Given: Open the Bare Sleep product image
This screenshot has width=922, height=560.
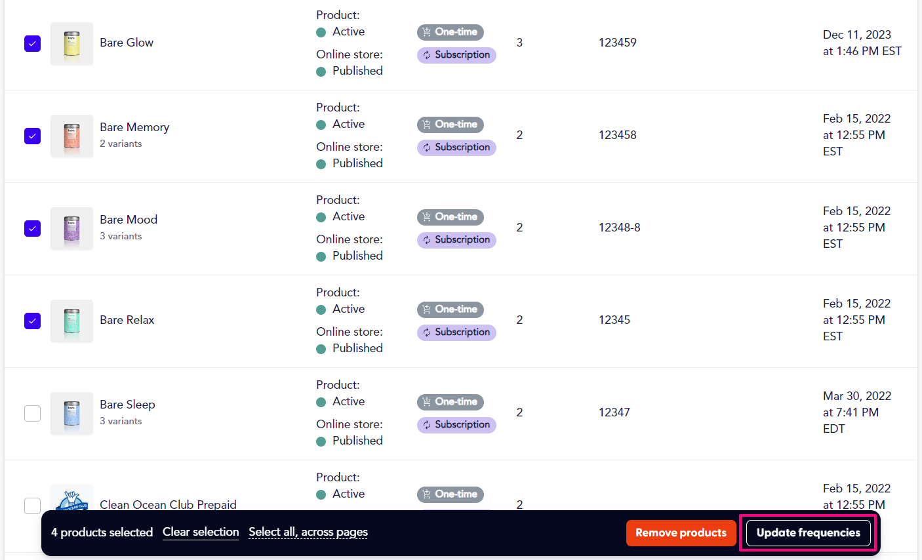Looking at the screenshot, I should click(x=71, y=414).
